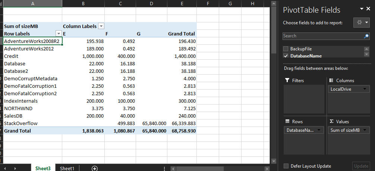Select cell with value 195.938
375x171 pixels.
click(83, 41)
